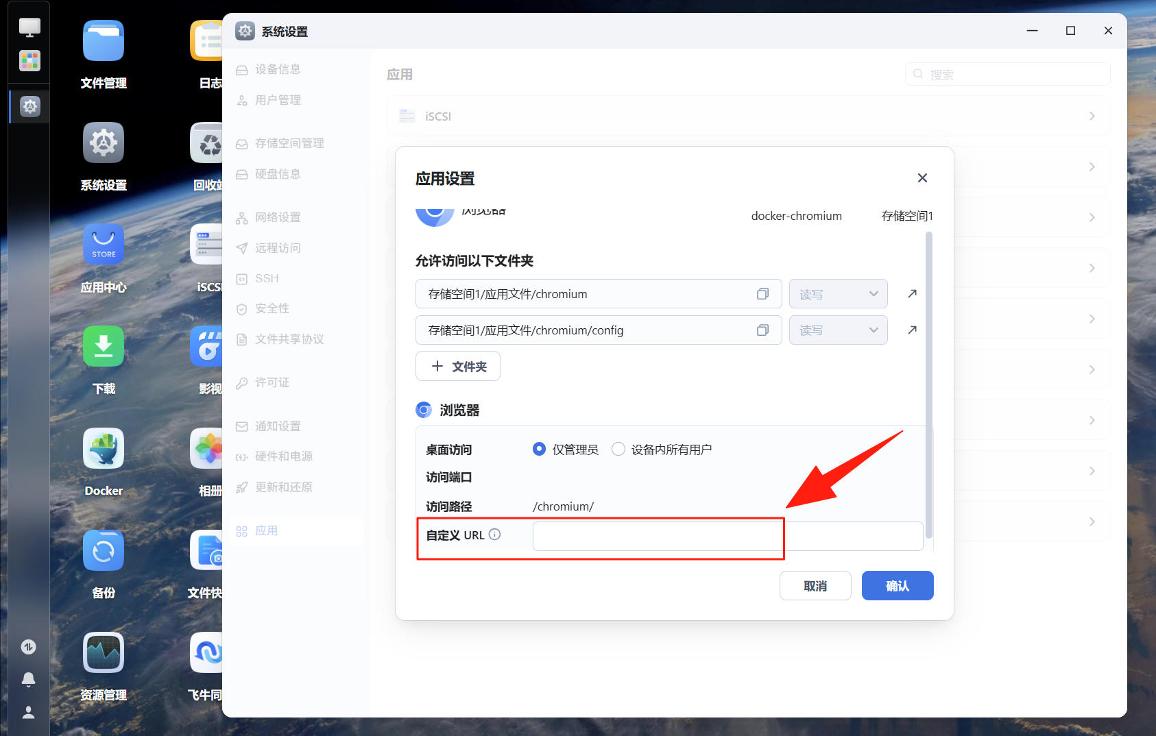Select 应用 in the settings sidebar
This screenshot has width=1156, height=736.
296,531
